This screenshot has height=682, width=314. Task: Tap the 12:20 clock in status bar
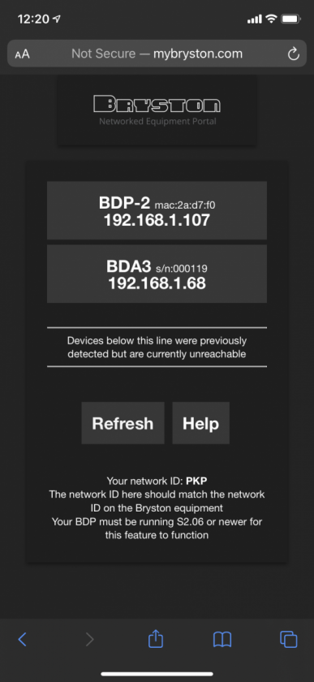[34, 19]
